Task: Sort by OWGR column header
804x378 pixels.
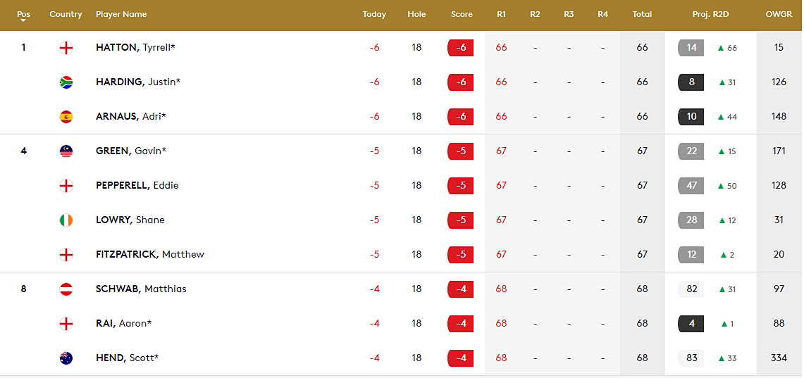Action: click(x=779, y=14)
